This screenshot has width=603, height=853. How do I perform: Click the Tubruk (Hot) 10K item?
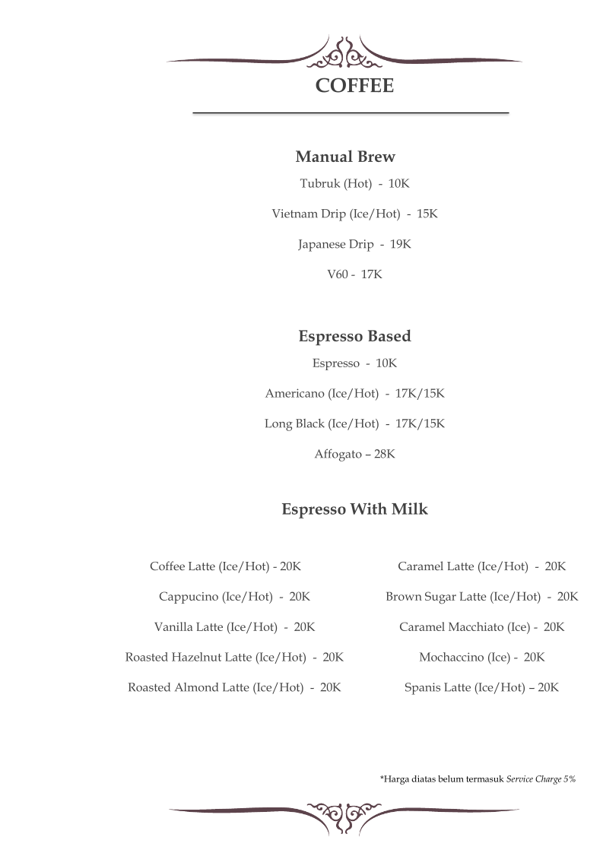pyautogui.click(x=354, y=184)
